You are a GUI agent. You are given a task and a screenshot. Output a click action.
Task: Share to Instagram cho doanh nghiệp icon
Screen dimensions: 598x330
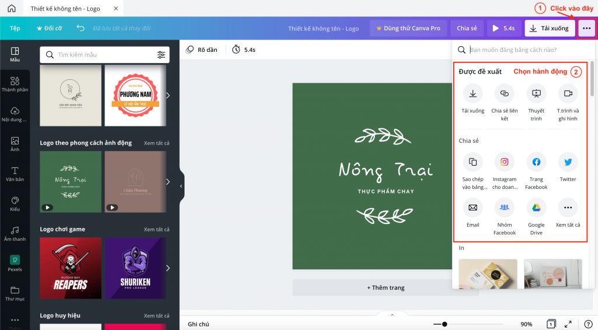(x=505, y=162)
